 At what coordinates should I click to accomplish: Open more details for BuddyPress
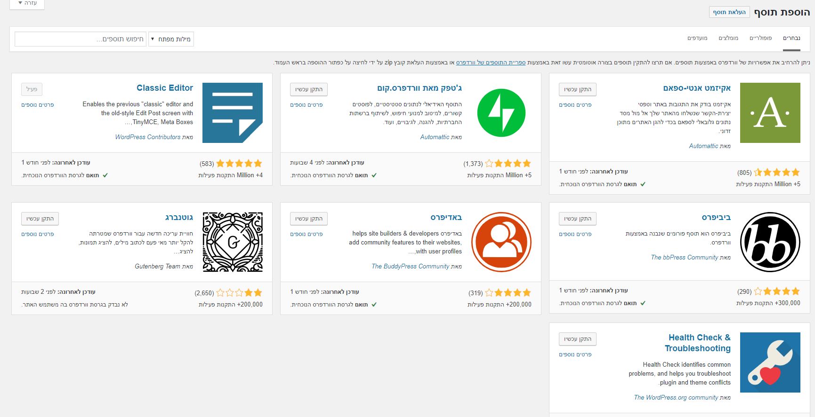(307, 234)
